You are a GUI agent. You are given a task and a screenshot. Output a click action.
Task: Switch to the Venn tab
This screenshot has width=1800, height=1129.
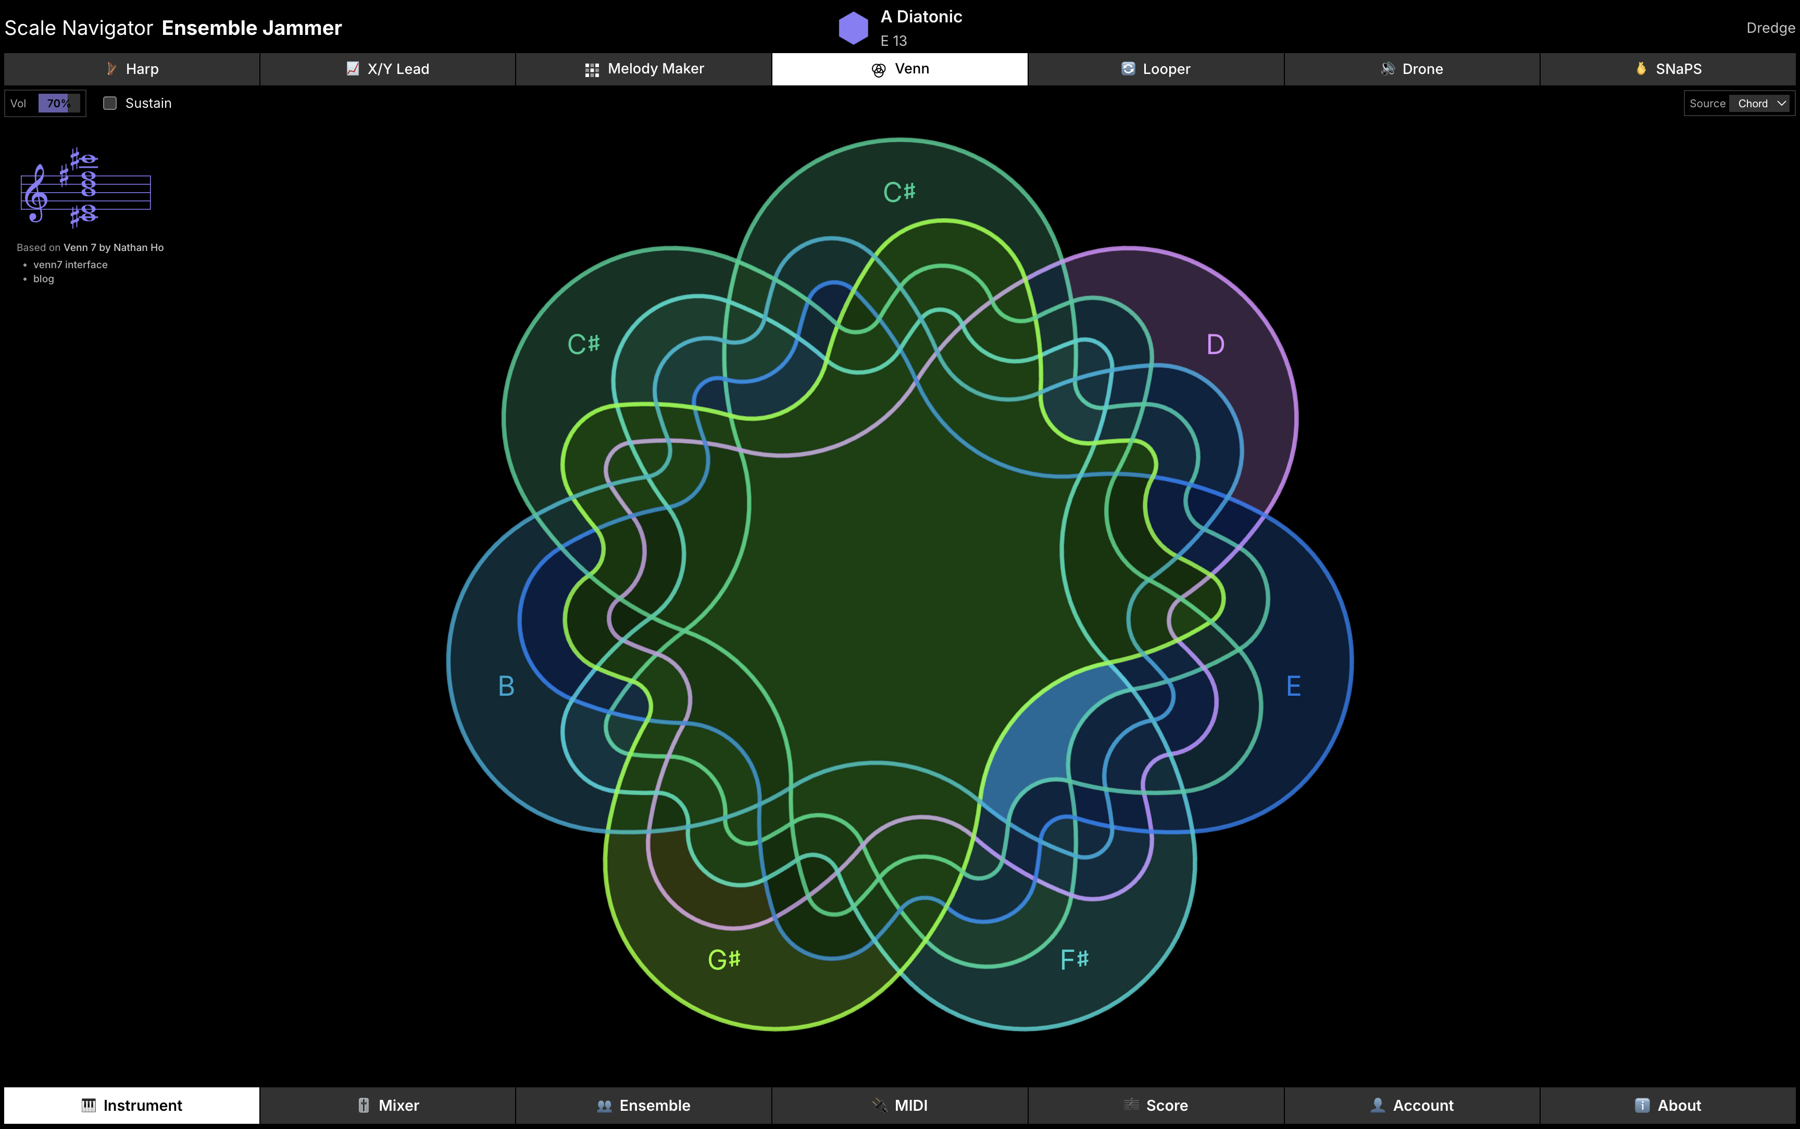point(899,69)
